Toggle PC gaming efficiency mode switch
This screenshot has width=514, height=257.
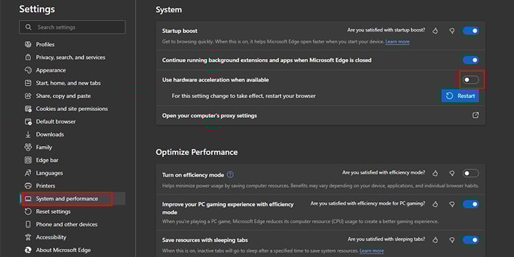pos(471,204)
